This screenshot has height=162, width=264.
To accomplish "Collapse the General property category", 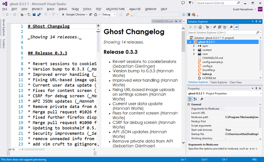I will pos(189,104).
